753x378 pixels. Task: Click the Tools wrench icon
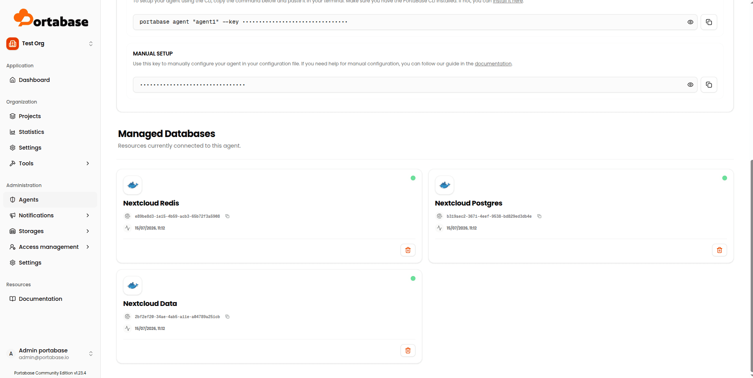13,163
